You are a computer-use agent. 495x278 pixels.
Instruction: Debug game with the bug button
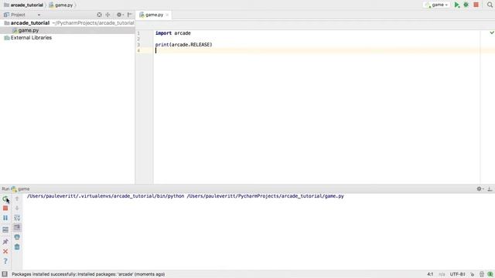tap(466, 5)
